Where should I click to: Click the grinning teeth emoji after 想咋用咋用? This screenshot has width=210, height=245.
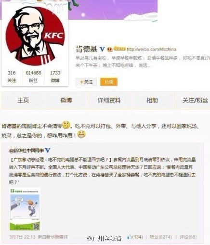tap(81, 134)
